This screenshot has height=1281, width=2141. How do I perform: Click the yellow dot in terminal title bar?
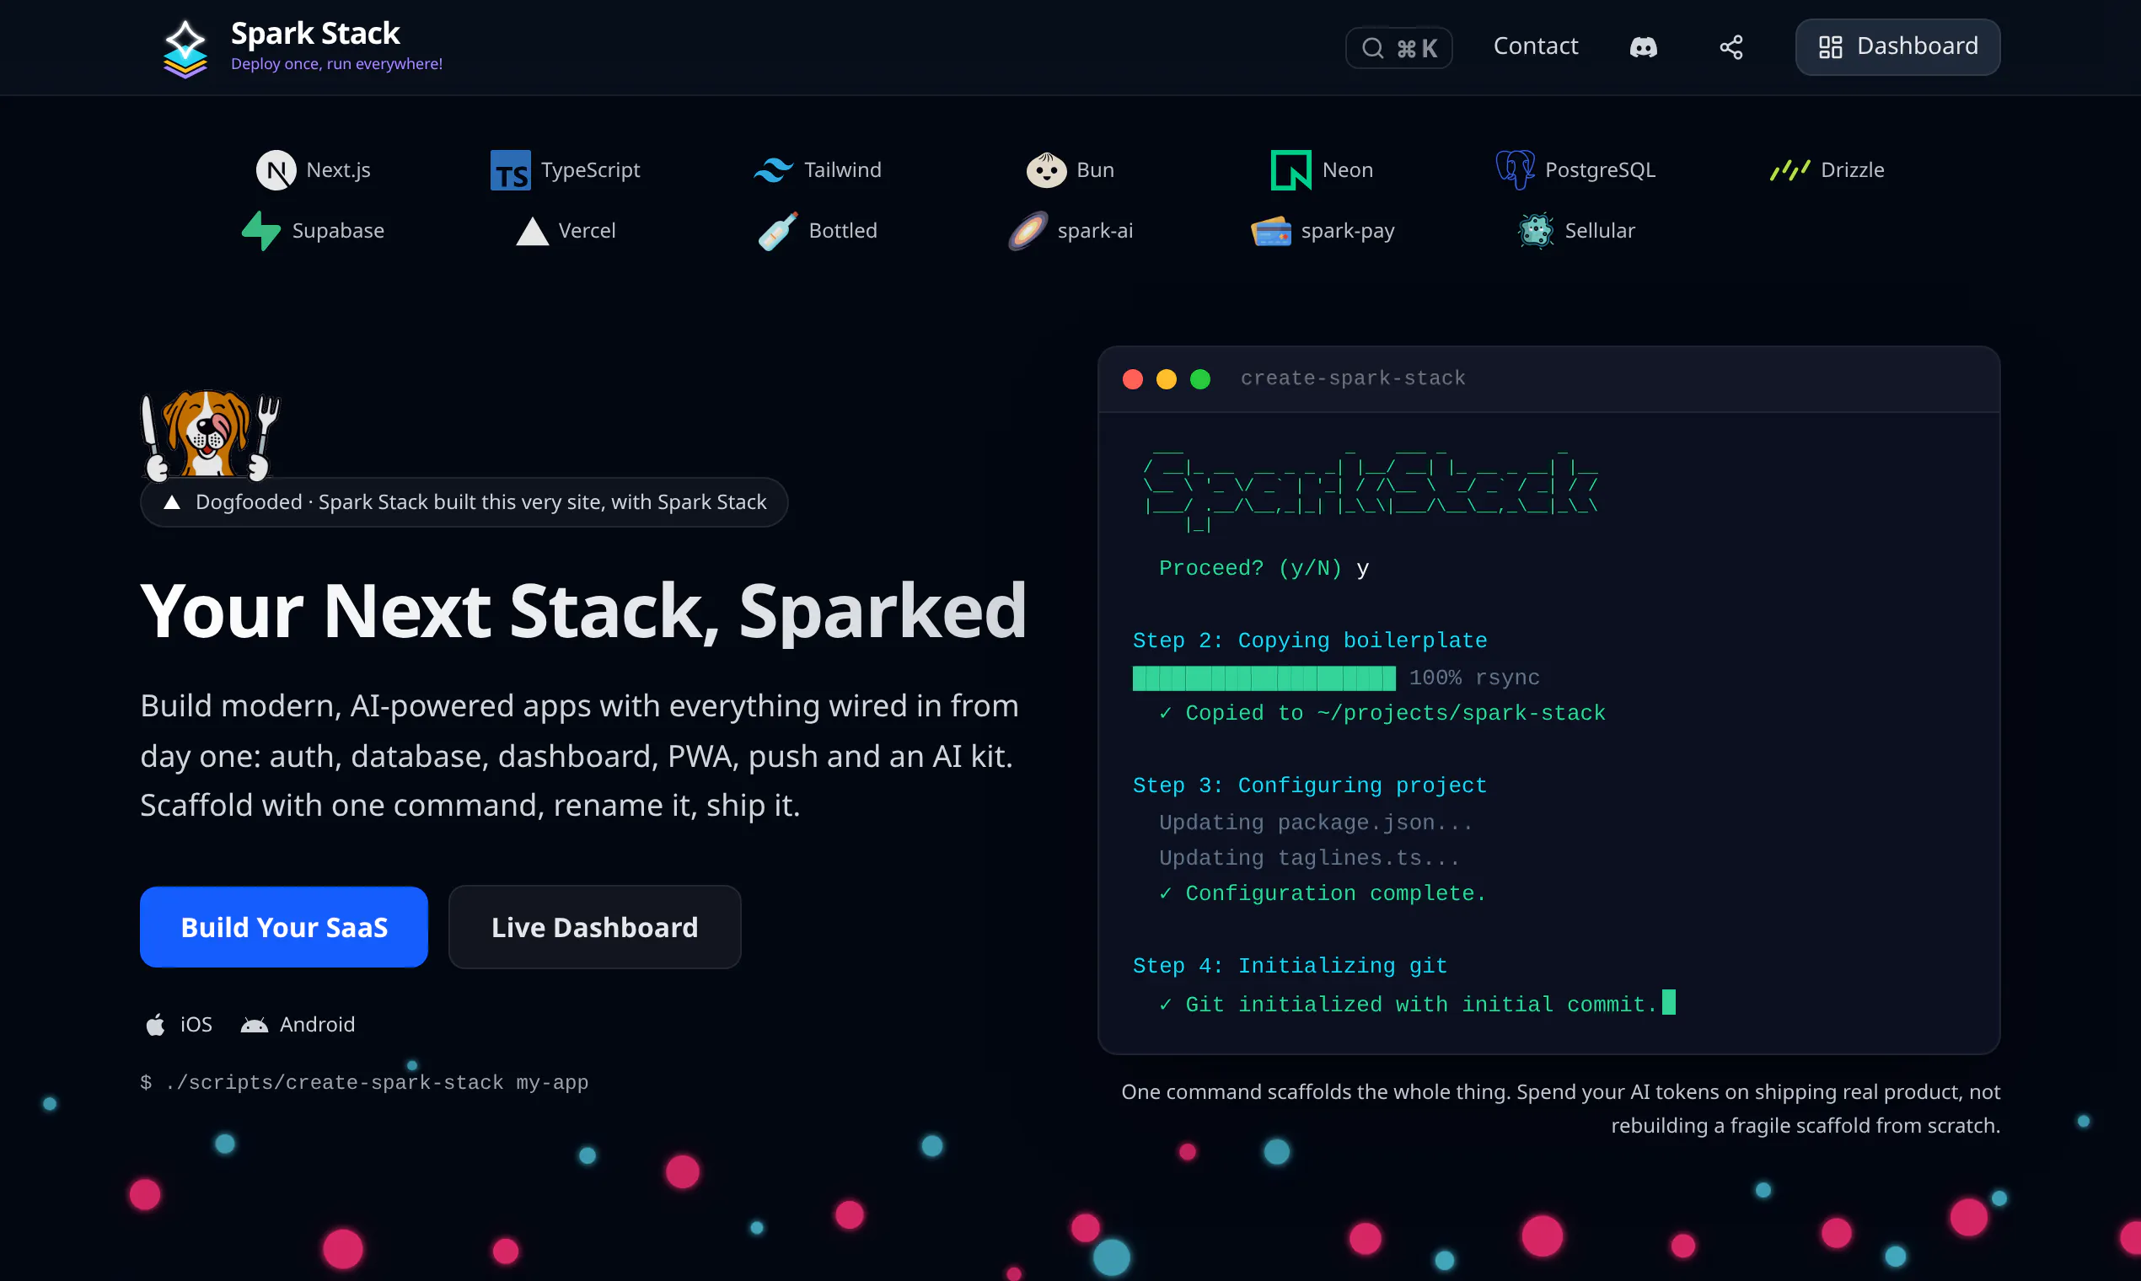pos(1167,379)
